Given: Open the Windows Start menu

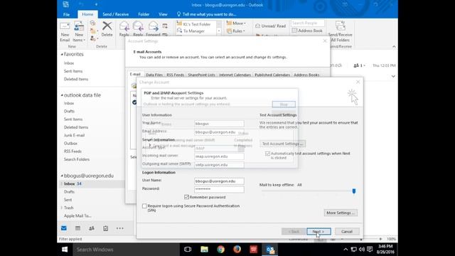Looking at the screenshot, I should coord(65,250).
